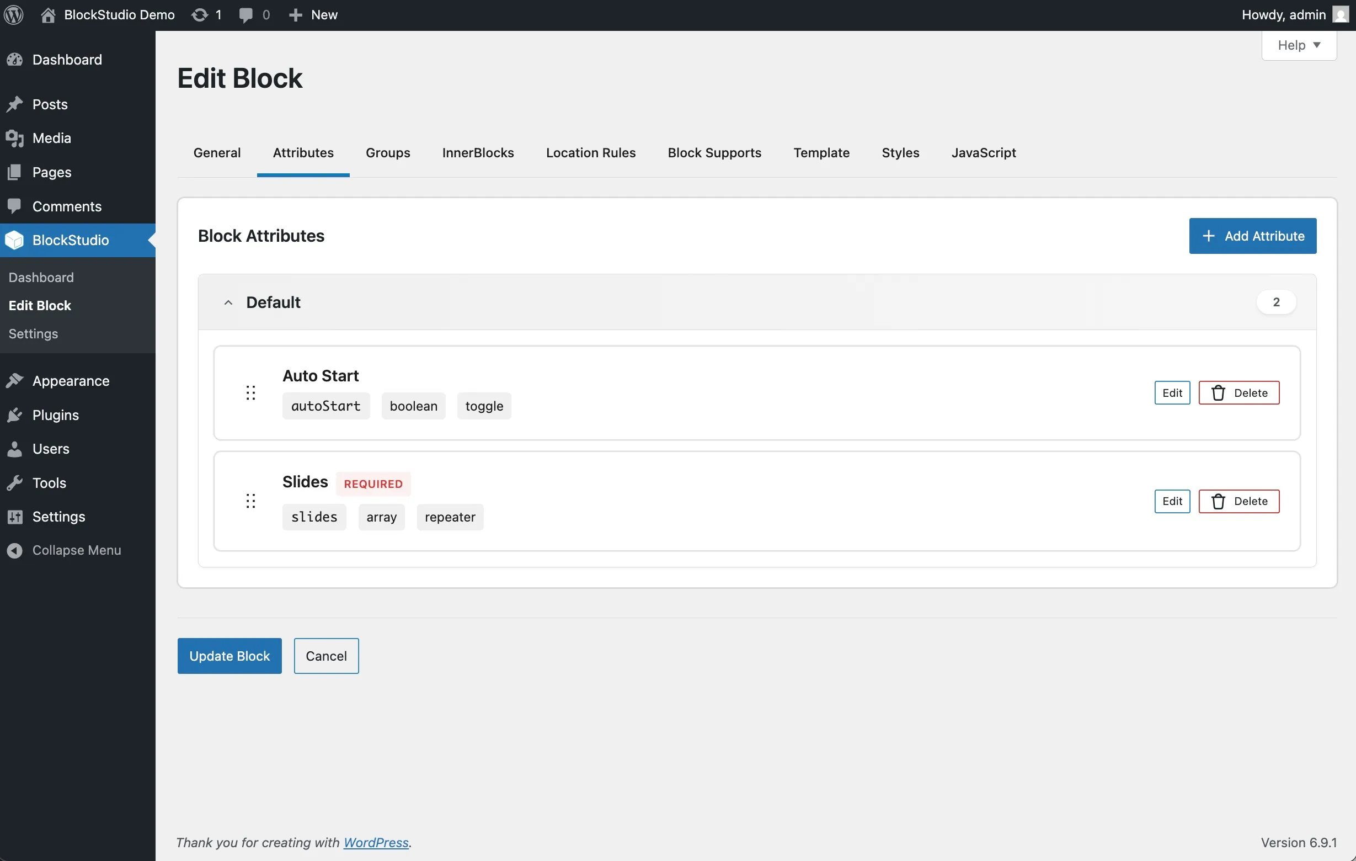Click the Users person icon
The height and width of the screenshot is (861, 1356).
[x=15, y=449]
